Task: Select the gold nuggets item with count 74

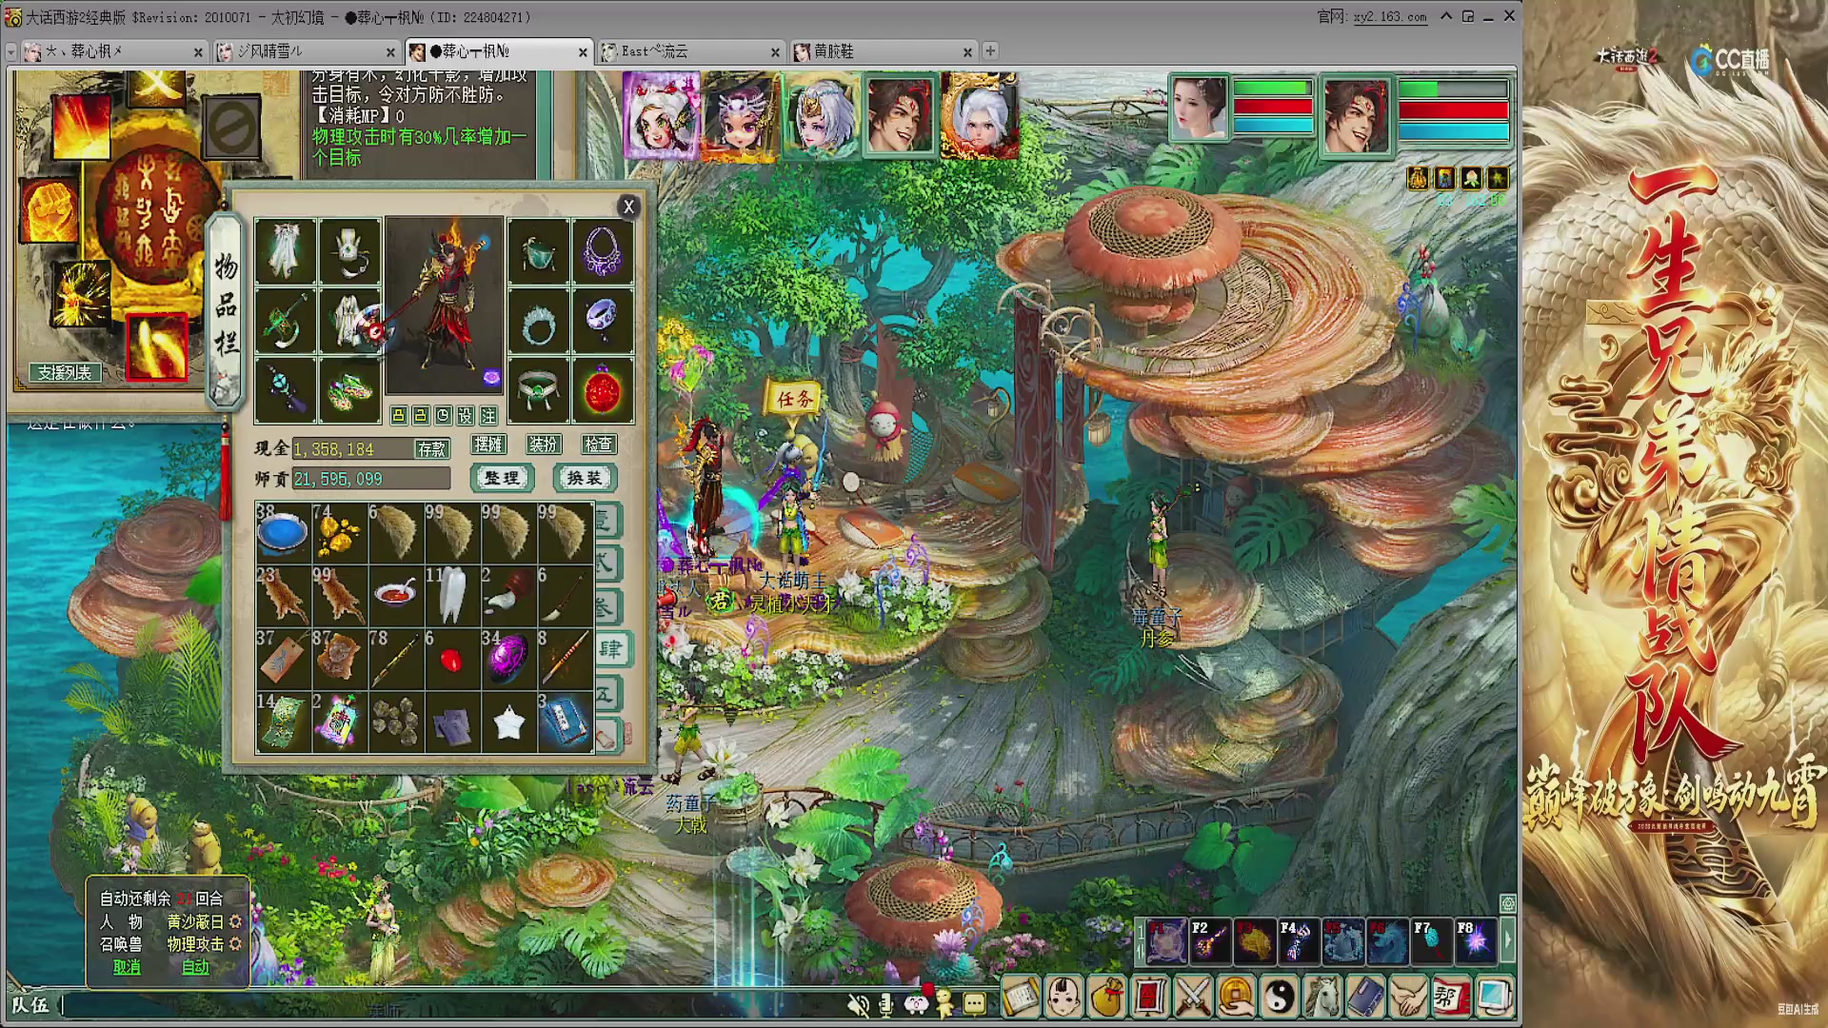Action: point(339,533)
